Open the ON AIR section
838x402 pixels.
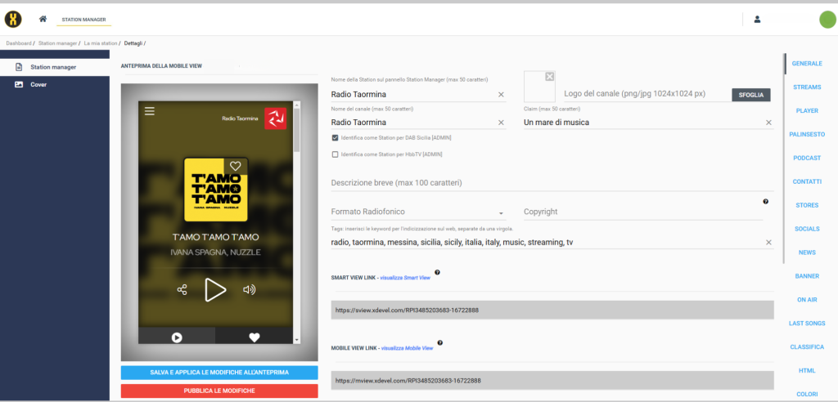(x=806, y=300)
